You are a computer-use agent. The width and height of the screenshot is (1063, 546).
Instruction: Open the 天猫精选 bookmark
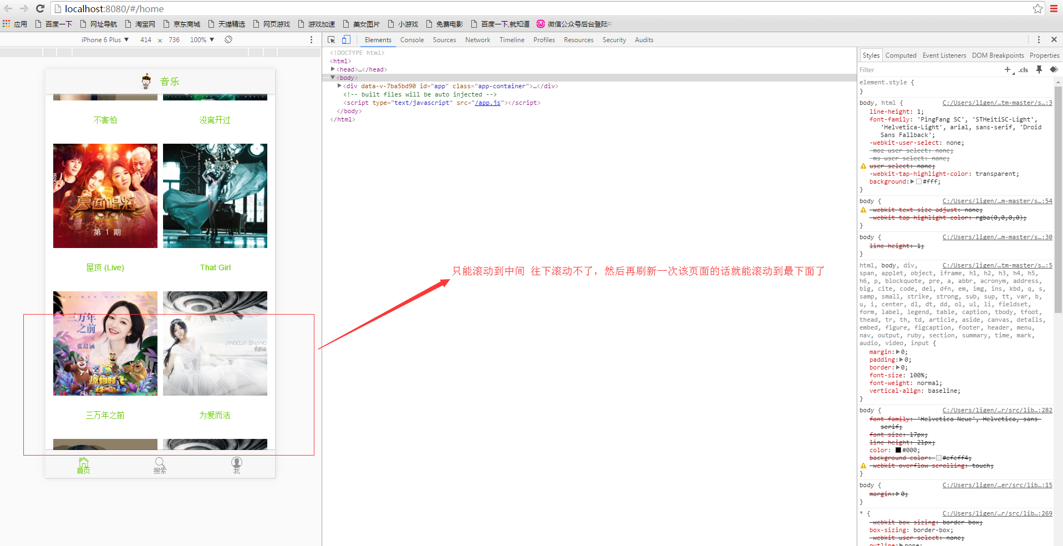click(227, 24)
